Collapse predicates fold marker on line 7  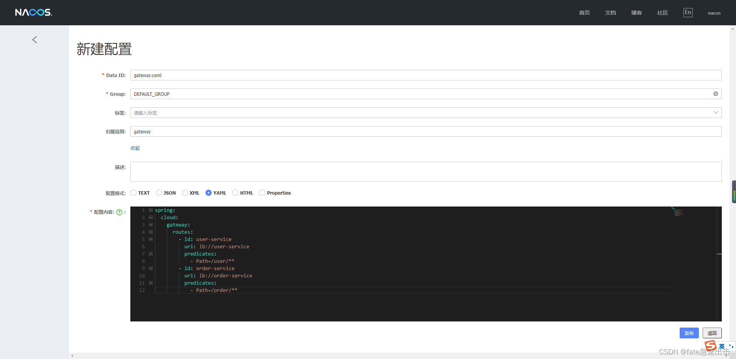pyautogui.click(x=151, y=254)
